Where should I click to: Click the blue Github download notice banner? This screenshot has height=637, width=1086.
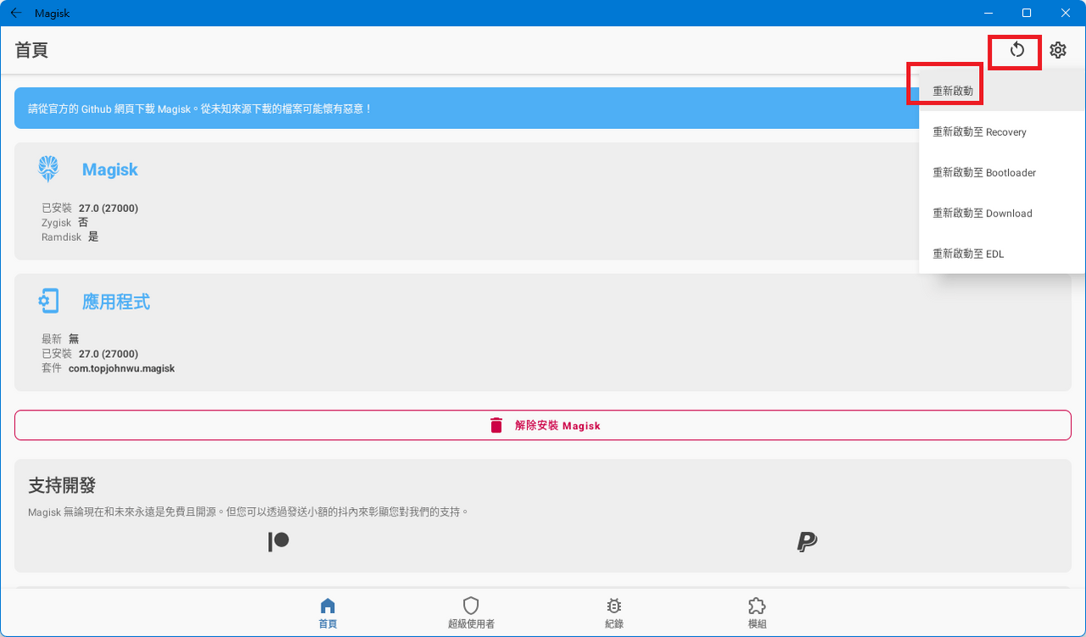pos(467,109)
